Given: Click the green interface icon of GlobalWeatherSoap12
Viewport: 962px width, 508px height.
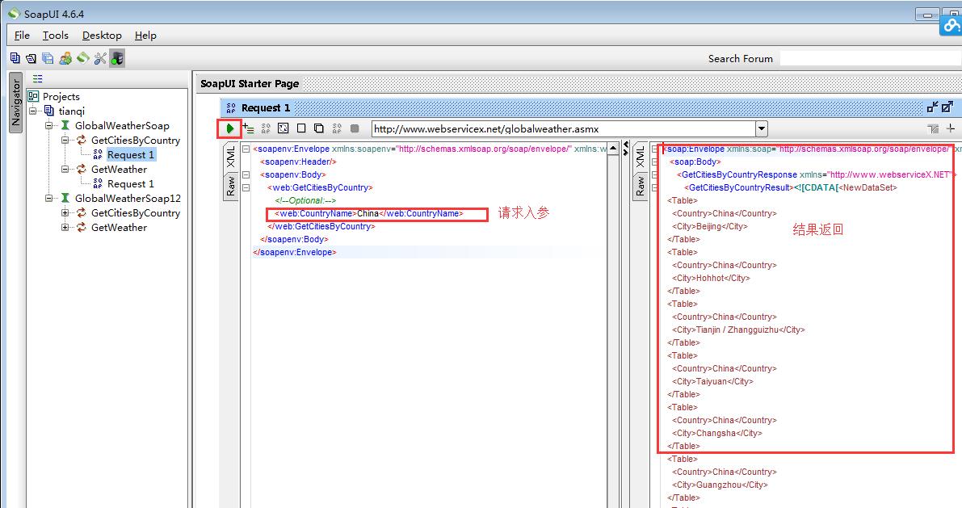Looking at the screenshot, I should [65, 198].
